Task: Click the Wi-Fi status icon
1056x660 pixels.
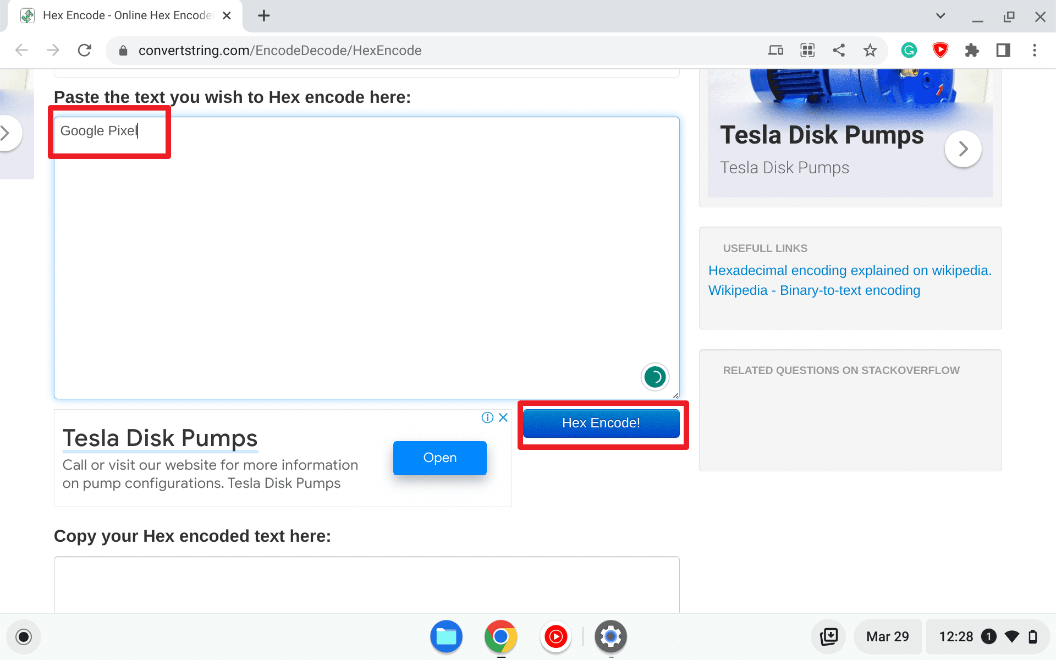Action: pos(1012,637)
